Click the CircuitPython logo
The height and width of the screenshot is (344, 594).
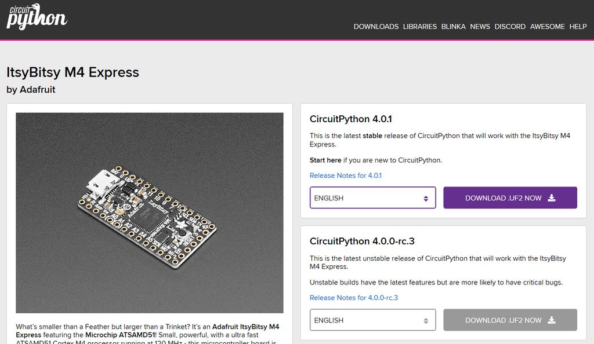pos(37,17)
